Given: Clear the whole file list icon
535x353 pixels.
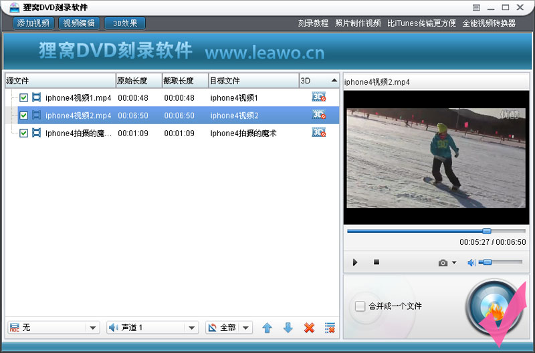Looking at the screenshot, I should pos(330,328).
